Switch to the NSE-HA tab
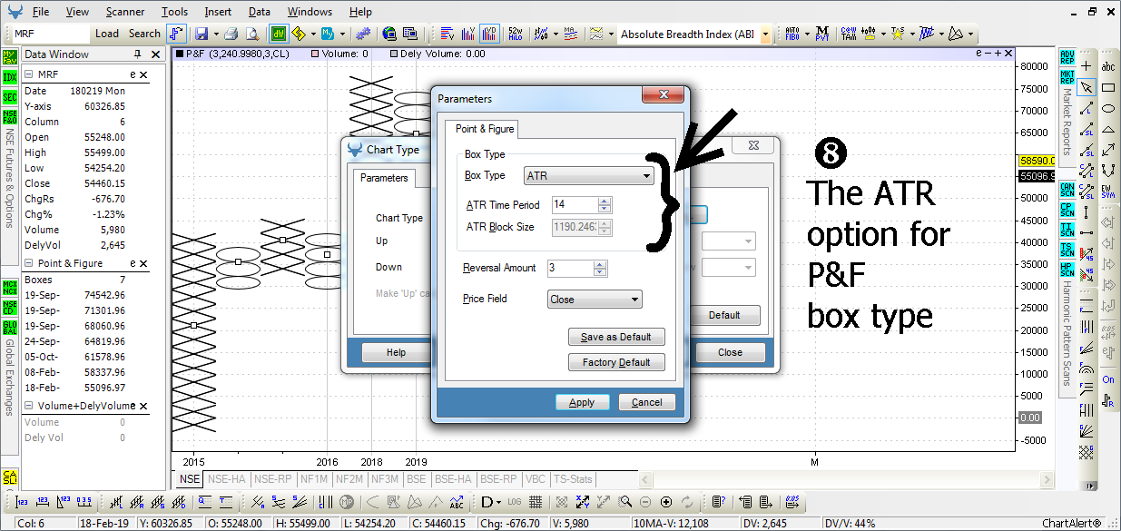Viewport: 1121px width, 531px height. click(228, 478)
